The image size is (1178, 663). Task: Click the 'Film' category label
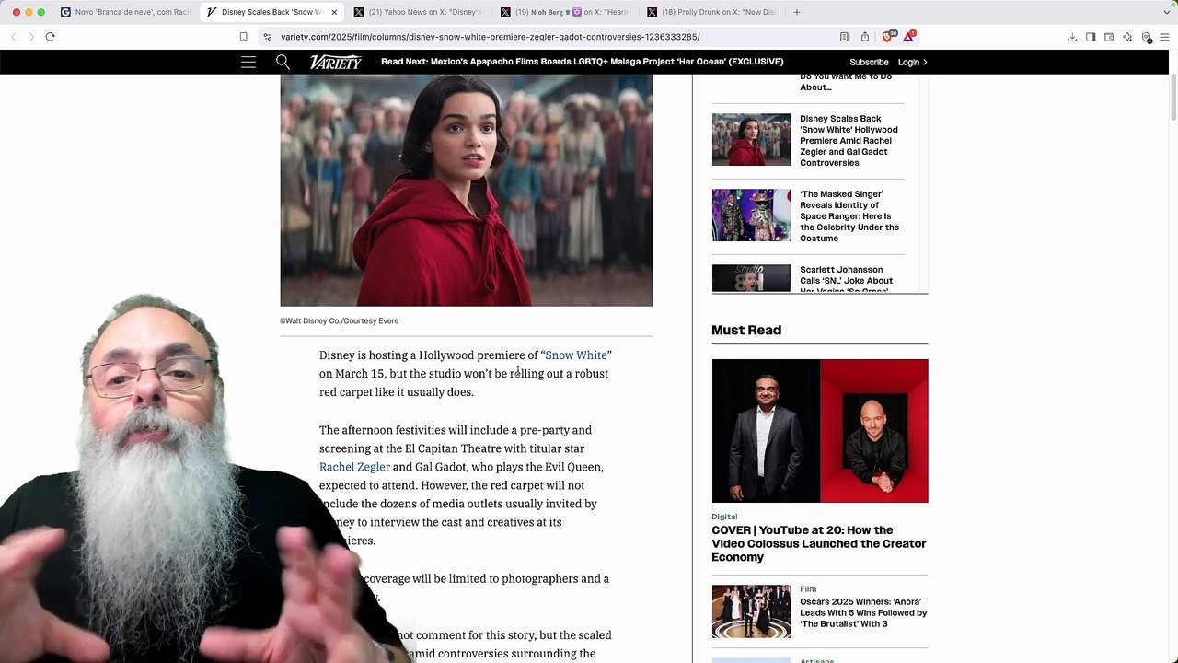click(808, 589)
